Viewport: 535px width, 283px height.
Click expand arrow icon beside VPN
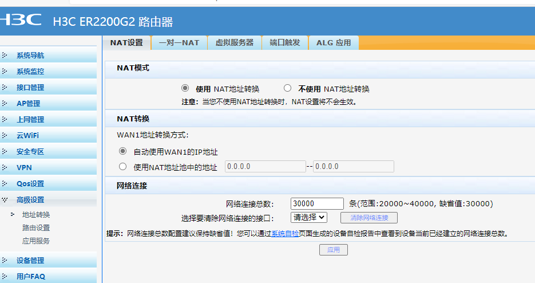pyautogui.click(x=5, y=167)
